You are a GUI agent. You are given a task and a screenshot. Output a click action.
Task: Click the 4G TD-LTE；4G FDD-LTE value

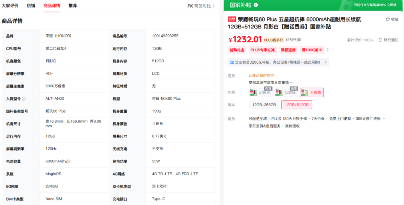click(175, 174)
